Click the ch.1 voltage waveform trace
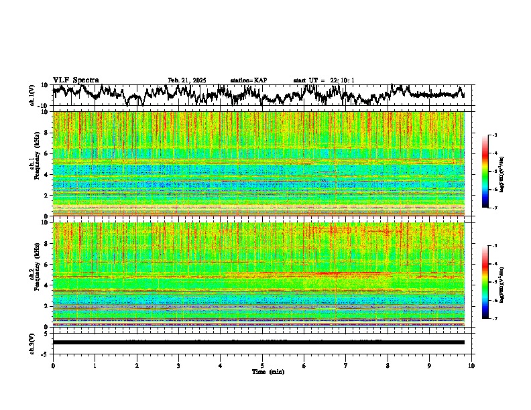Screen dimensions: 531x410 click(258, 94)
